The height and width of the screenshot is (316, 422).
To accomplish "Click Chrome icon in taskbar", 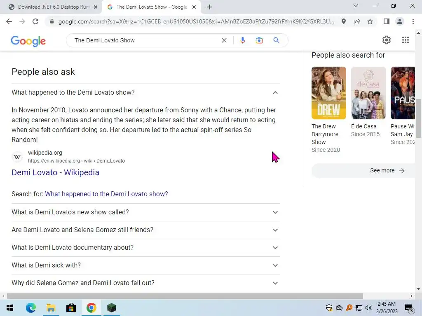I will click(x=91, y=308).
